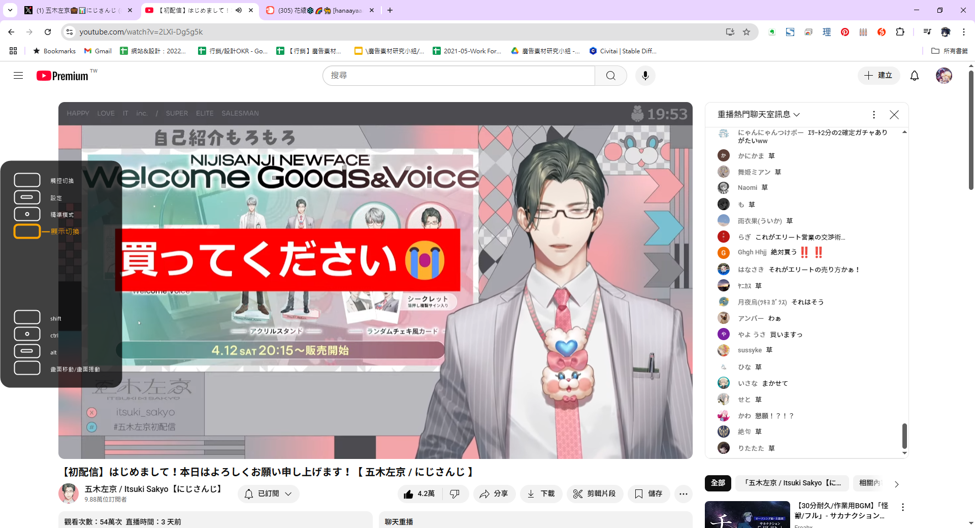Toggle the 設定 overlay button
Viewport: 975px width, 528px height.
(x=27, y=197)
